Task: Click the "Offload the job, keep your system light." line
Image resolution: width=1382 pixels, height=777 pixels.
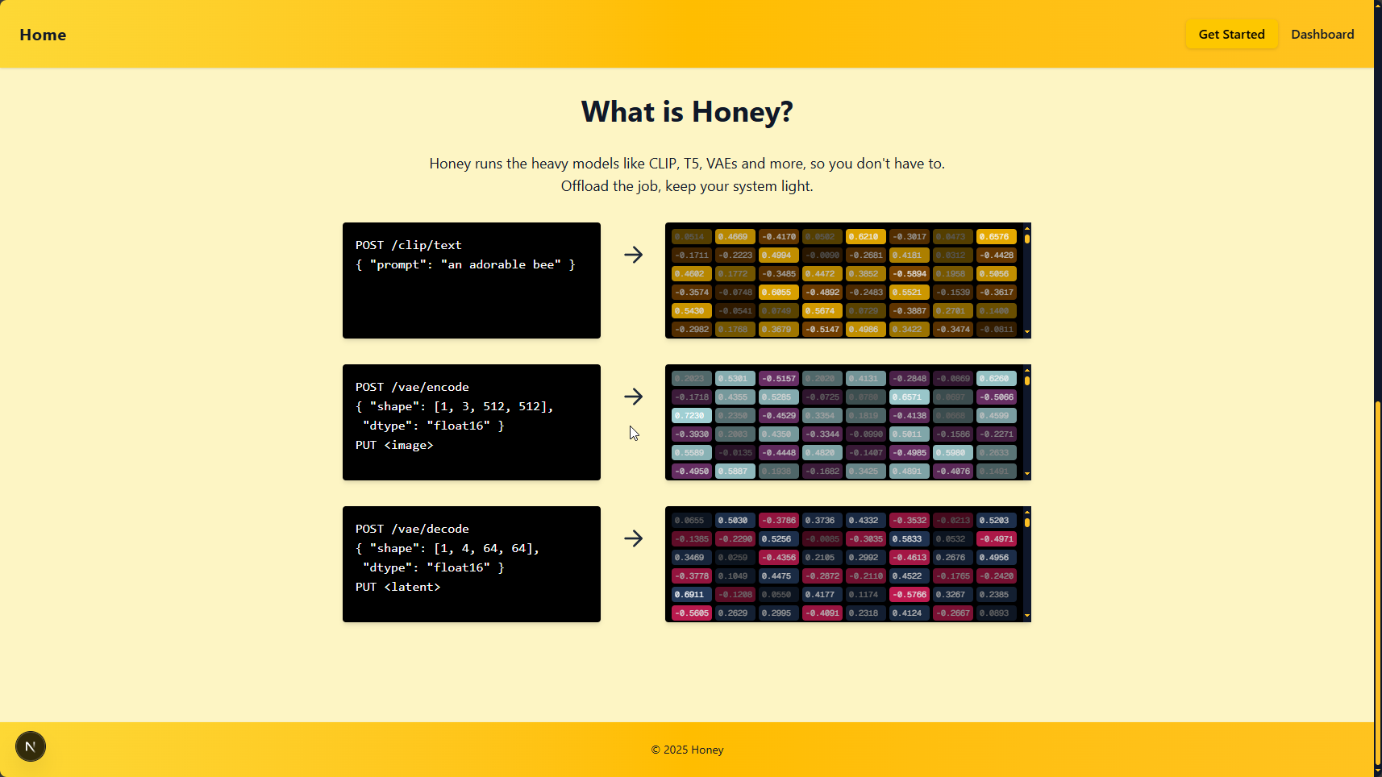Action: coord(687,186)
